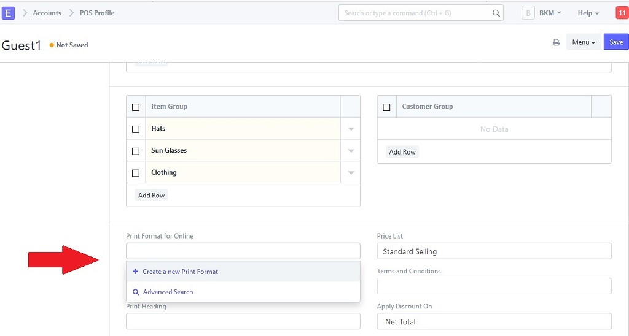Go to Accounts breadcrumb
Screen dimensions: 629x336
(x=47, y=13)
